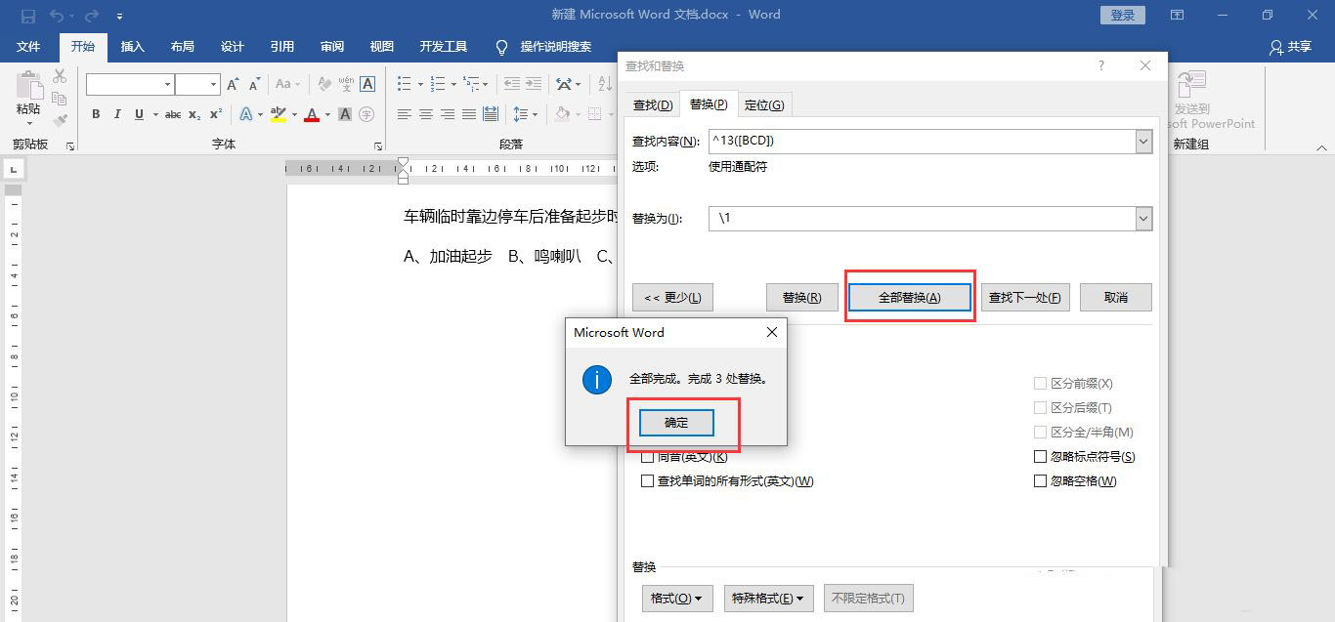Click the Distributed alignment icon
Screen dimensions: 1335x622
491,114
